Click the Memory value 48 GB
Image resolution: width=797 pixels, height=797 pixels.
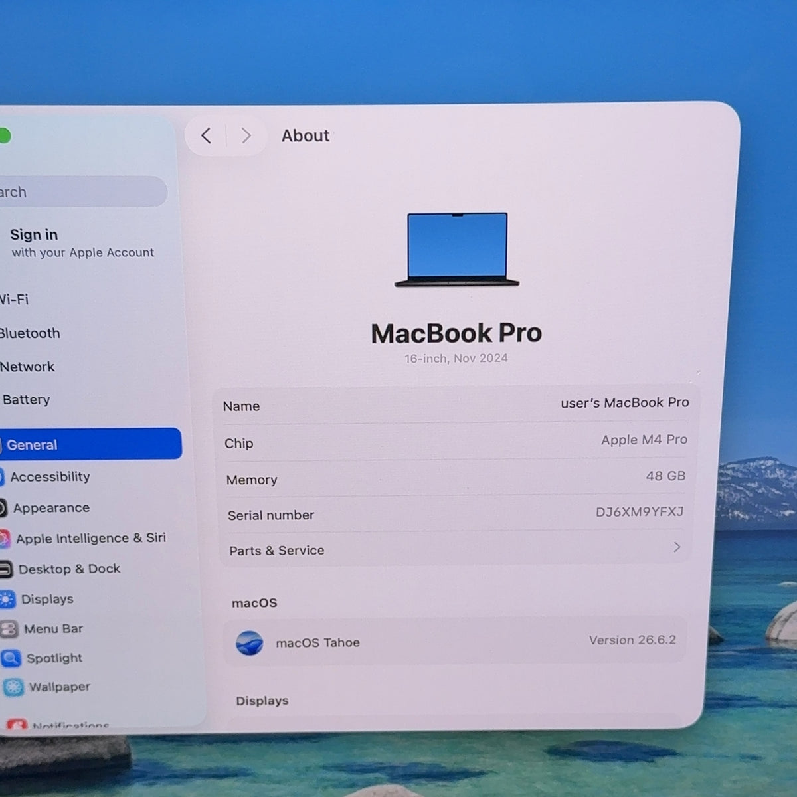[665, 476]
